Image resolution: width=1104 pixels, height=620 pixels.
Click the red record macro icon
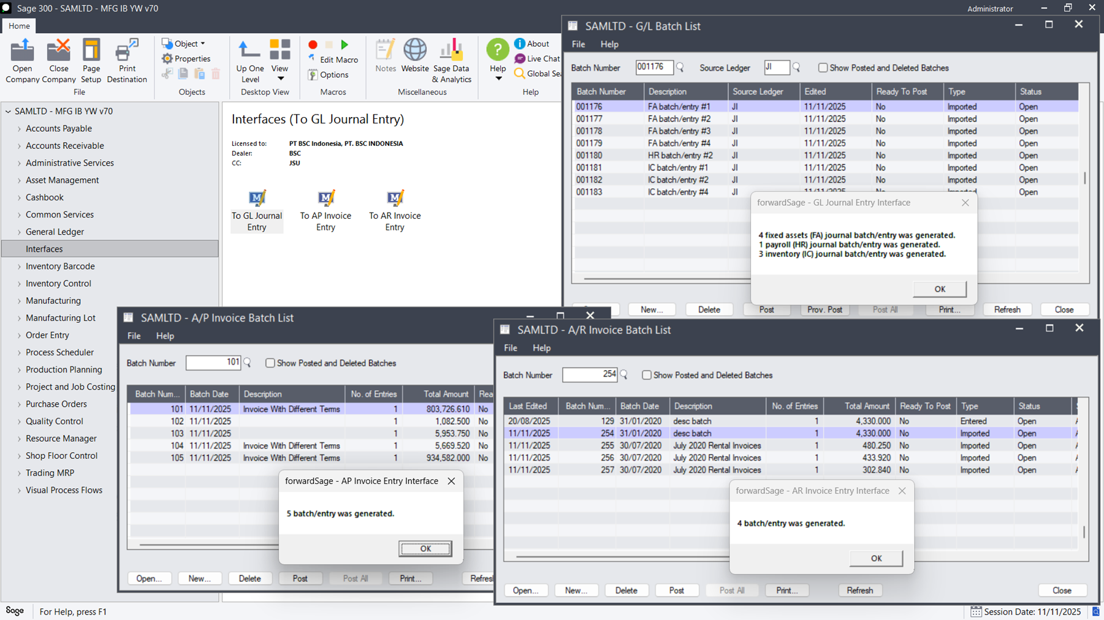click(x=313, y=45)
